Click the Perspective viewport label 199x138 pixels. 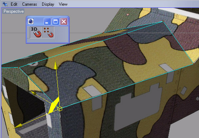click(14, 11)
